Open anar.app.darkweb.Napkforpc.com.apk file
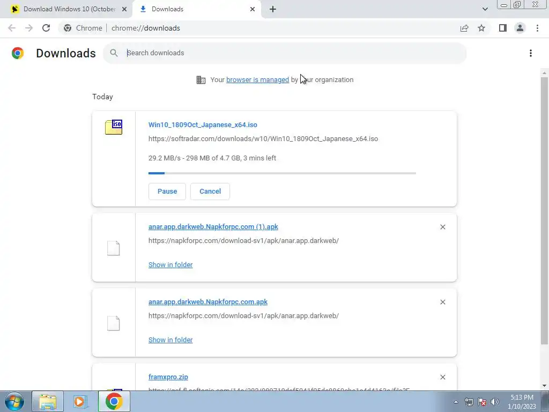549x412 pixels. (208, 301)
